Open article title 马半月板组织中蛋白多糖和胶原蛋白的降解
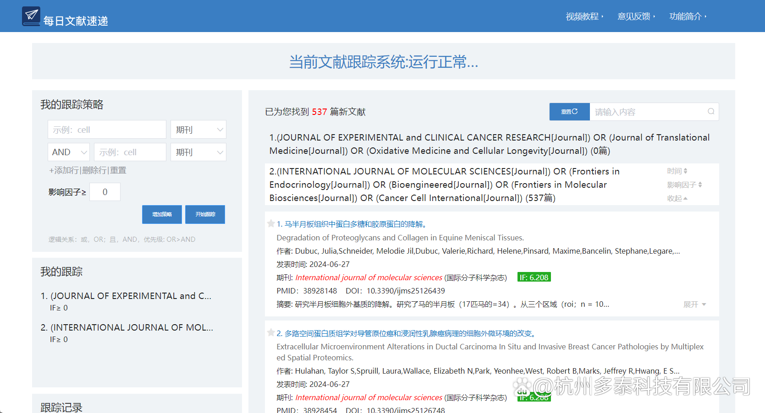This screenshot has width=765, height=413. point(353,224)
